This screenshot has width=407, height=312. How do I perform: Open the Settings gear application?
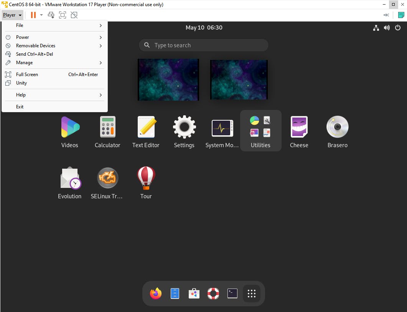184,131
